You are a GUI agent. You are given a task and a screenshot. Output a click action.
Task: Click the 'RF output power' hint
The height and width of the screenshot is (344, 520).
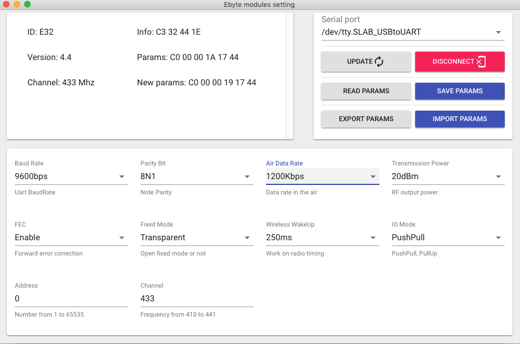(415, 192)
